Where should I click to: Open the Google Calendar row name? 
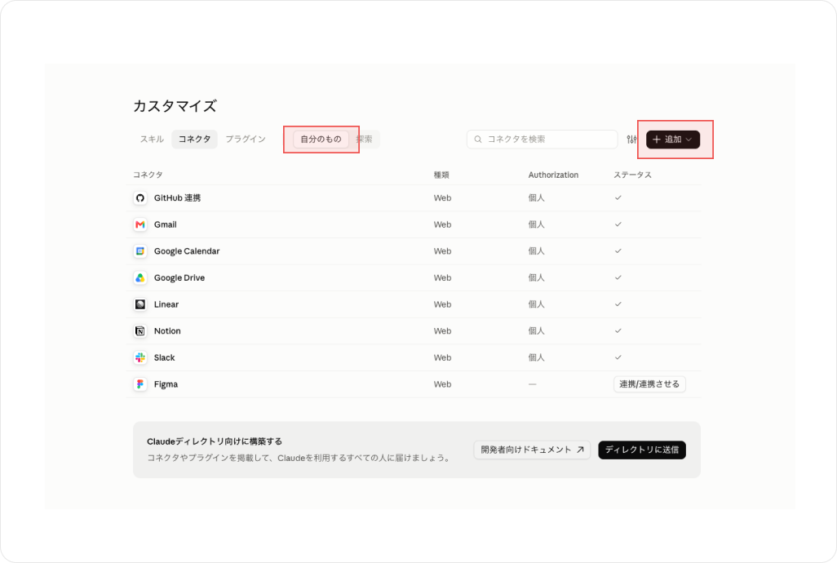click(187, 251)
